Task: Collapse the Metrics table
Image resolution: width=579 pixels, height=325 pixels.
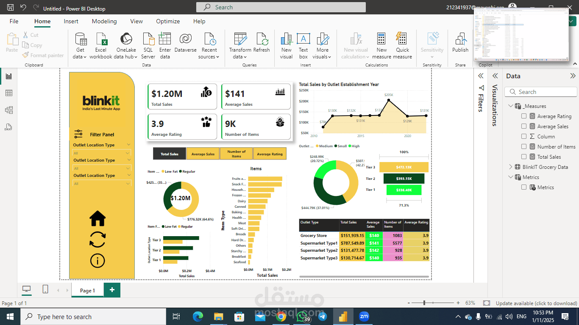Action: click(x=510, y=177)
